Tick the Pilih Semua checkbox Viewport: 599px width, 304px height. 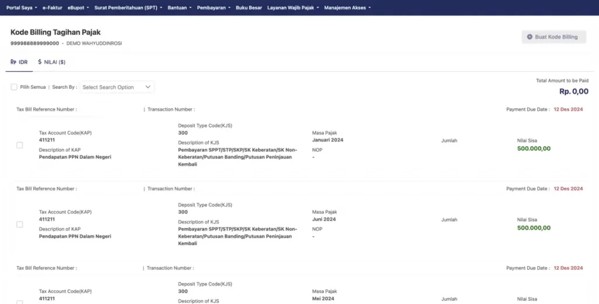[x=14, y=87]
